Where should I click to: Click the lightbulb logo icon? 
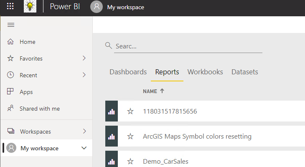30,6
